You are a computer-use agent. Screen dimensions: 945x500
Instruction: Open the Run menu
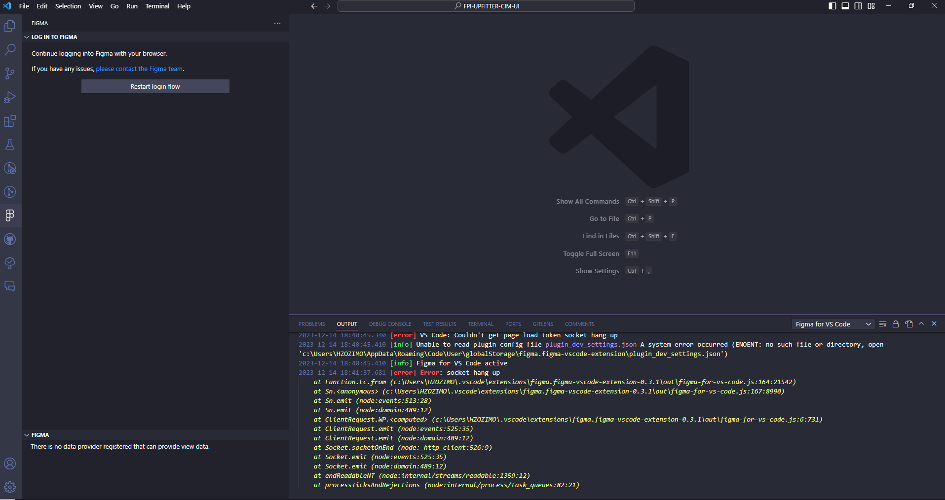[132, 6]
